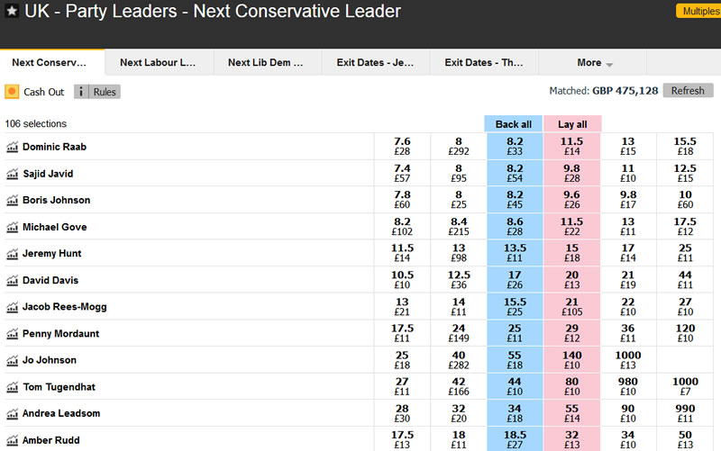
Task: Open the price chart icon for Penny Mordaunt
Action: tap(13, 334)
